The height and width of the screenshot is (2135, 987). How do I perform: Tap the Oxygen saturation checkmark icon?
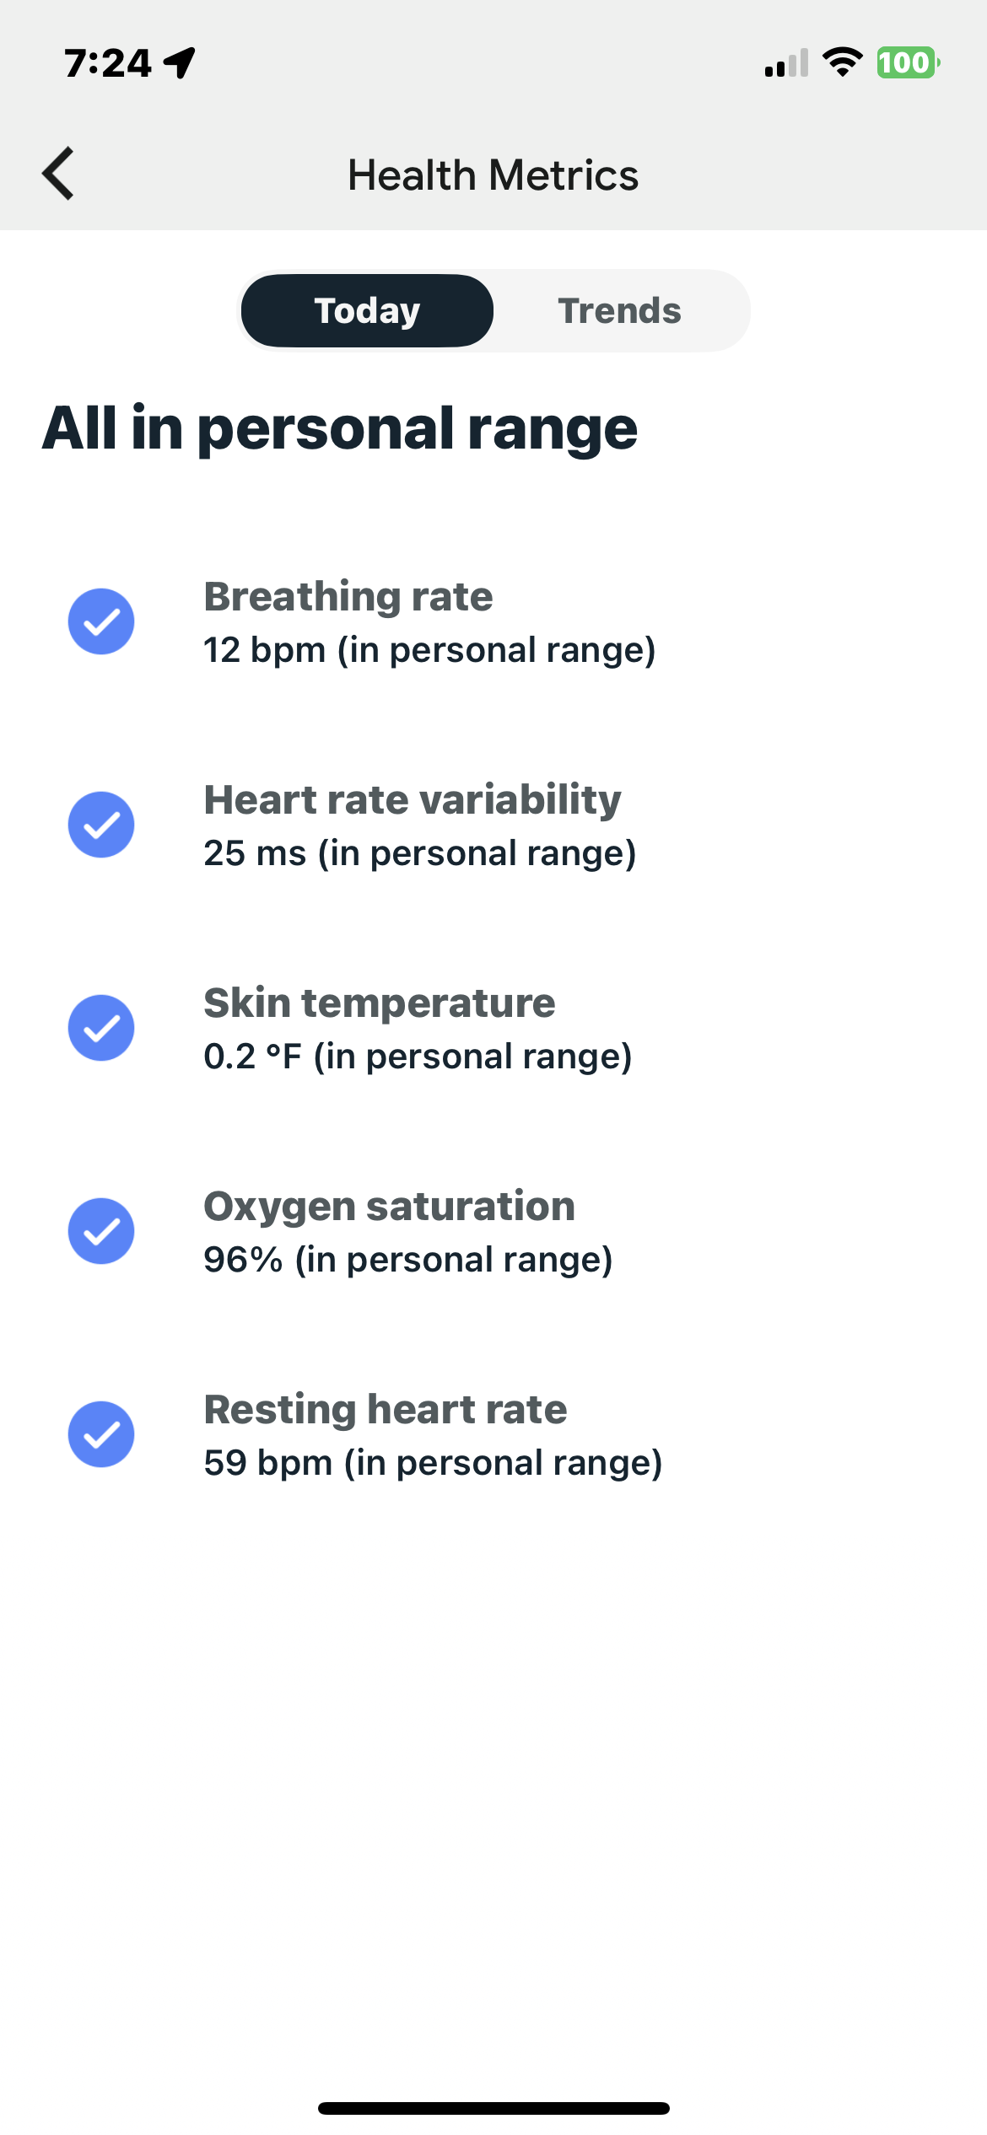point(101,1231)
